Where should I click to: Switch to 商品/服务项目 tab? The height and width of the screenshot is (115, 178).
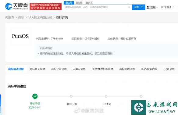click(149, 69)
